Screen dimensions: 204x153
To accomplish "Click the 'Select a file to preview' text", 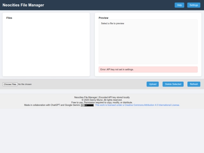I will tap(113, 23).
